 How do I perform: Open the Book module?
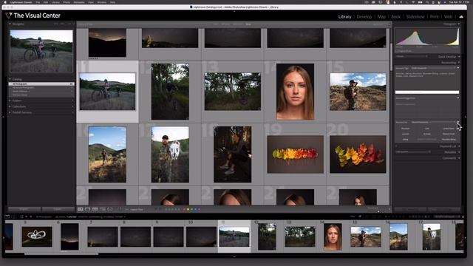click(396, 16)
